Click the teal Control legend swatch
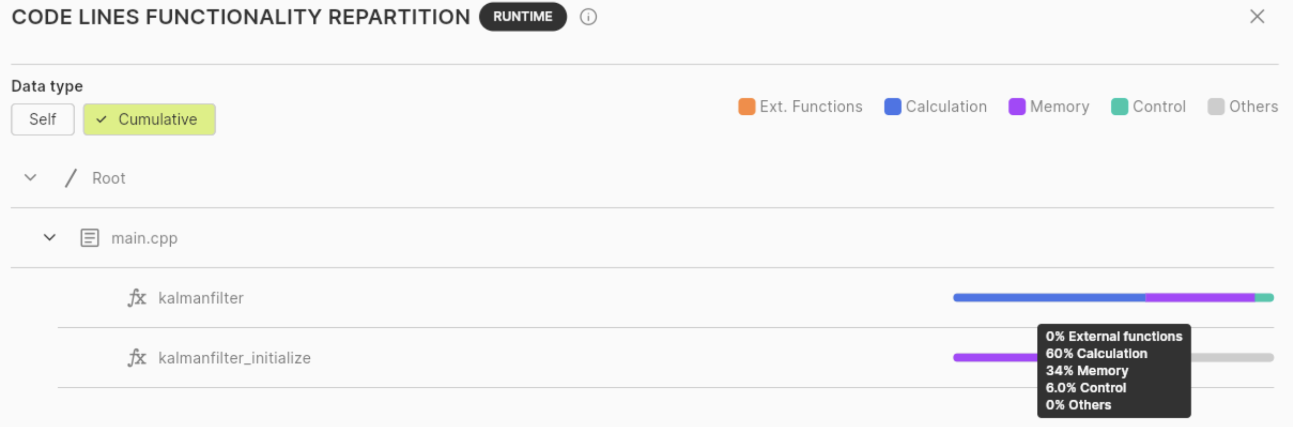 [x=1119, y=107]
